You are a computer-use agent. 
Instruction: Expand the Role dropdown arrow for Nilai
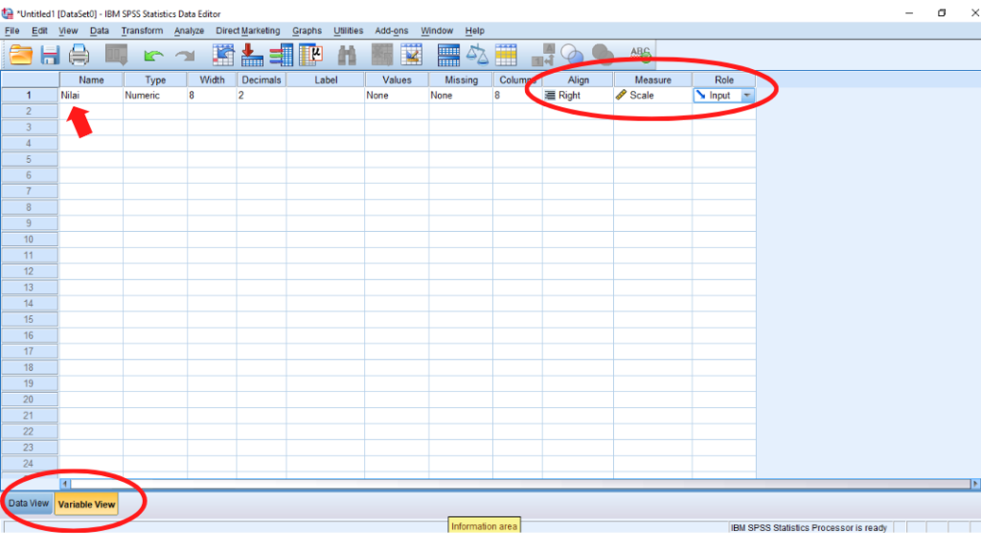point(747,95)
